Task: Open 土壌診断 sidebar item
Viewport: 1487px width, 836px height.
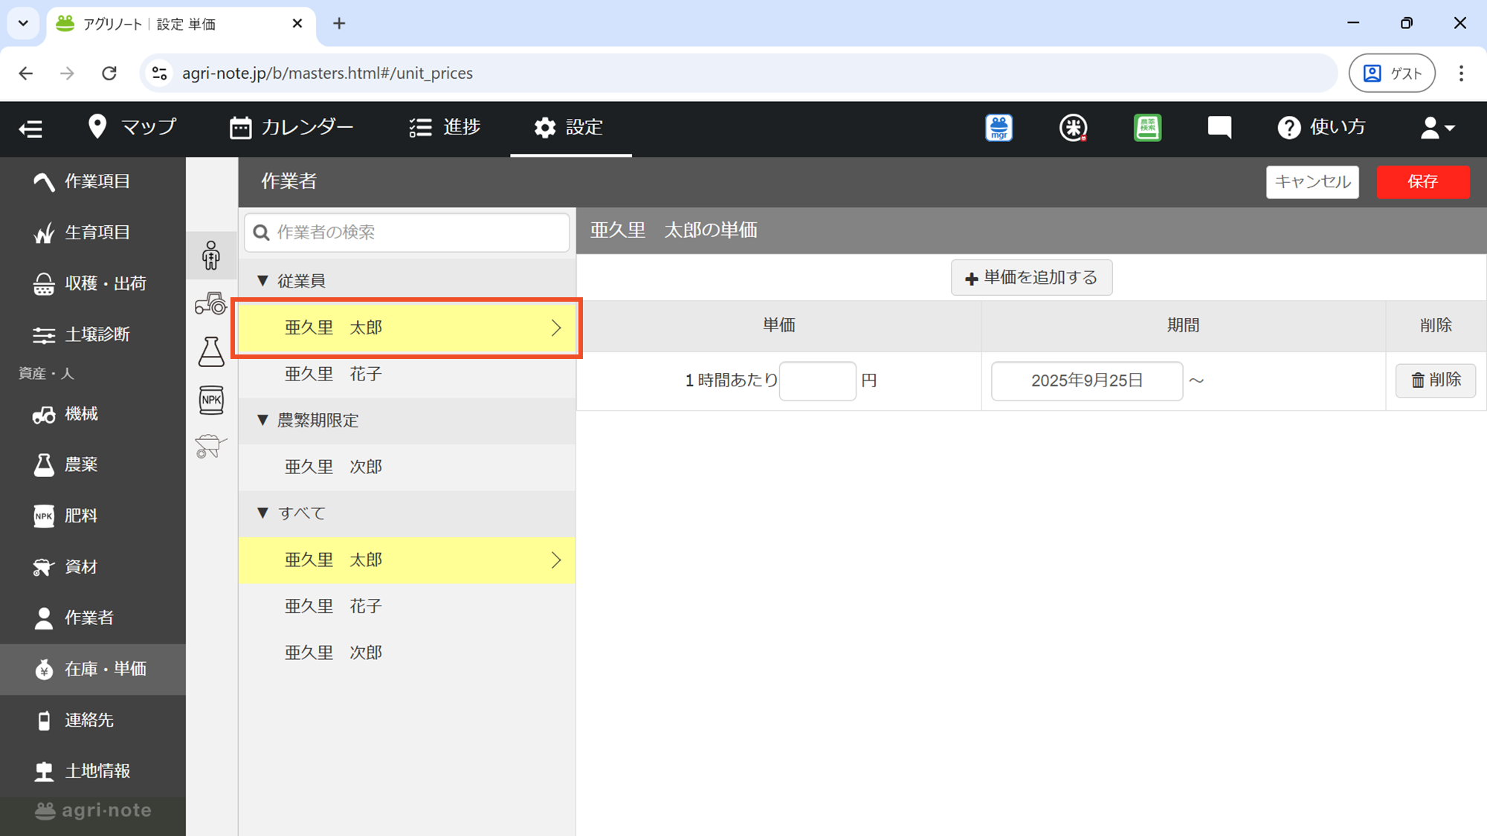Action: point(93,334)
